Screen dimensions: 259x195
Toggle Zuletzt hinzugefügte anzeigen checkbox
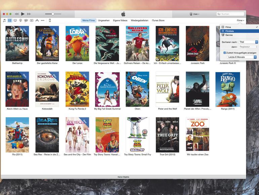point(224,53)
